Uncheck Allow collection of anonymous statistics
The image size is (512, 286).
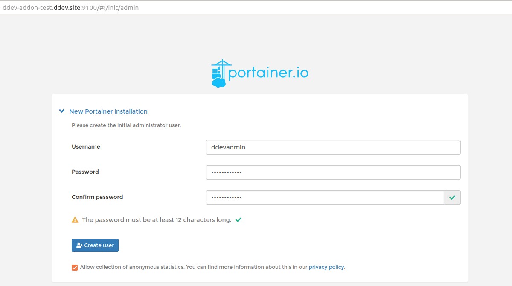75,267
